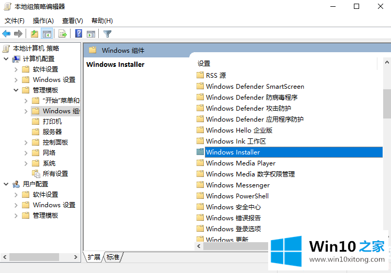Click the Windows PowerShell folder icon

200,196
